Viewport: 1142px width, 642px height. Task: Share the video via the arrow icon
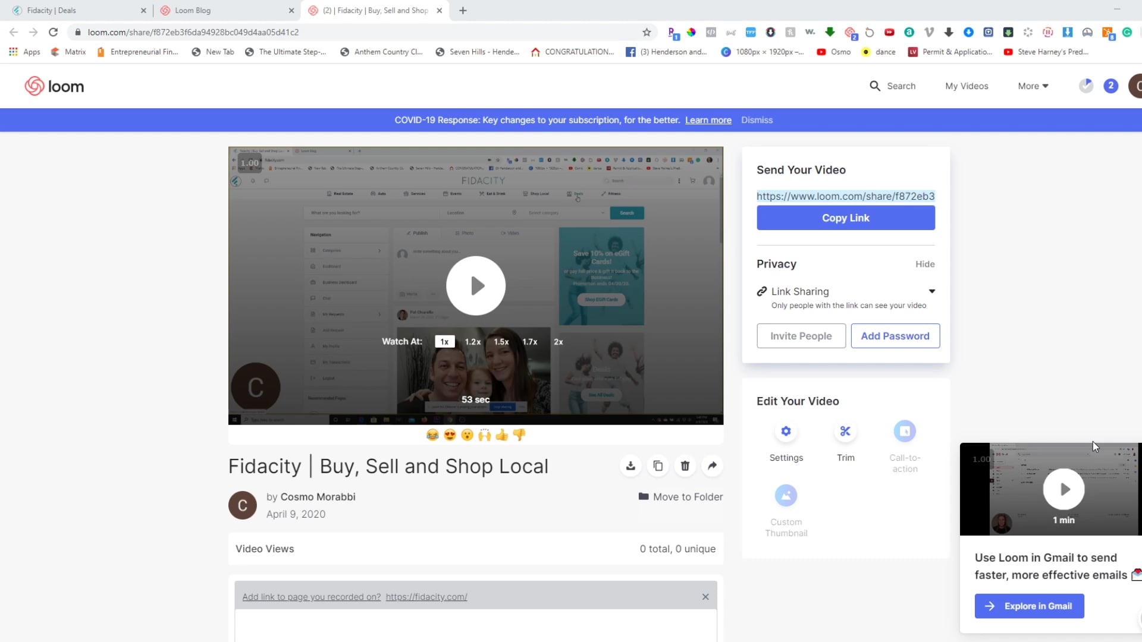[712, 466]
